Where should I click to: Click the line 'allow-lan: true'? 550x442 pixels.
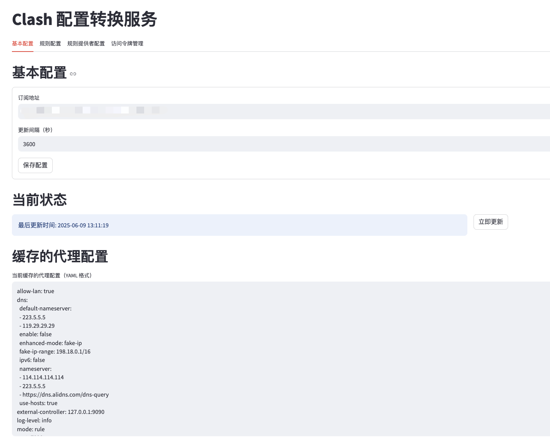coord(35,291)
